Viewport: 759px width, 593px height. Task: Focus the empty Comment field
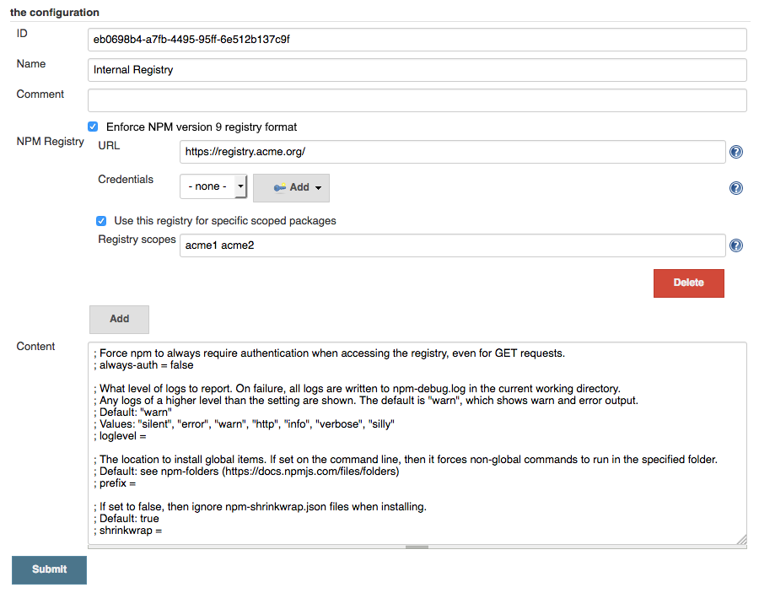point(417,100)
